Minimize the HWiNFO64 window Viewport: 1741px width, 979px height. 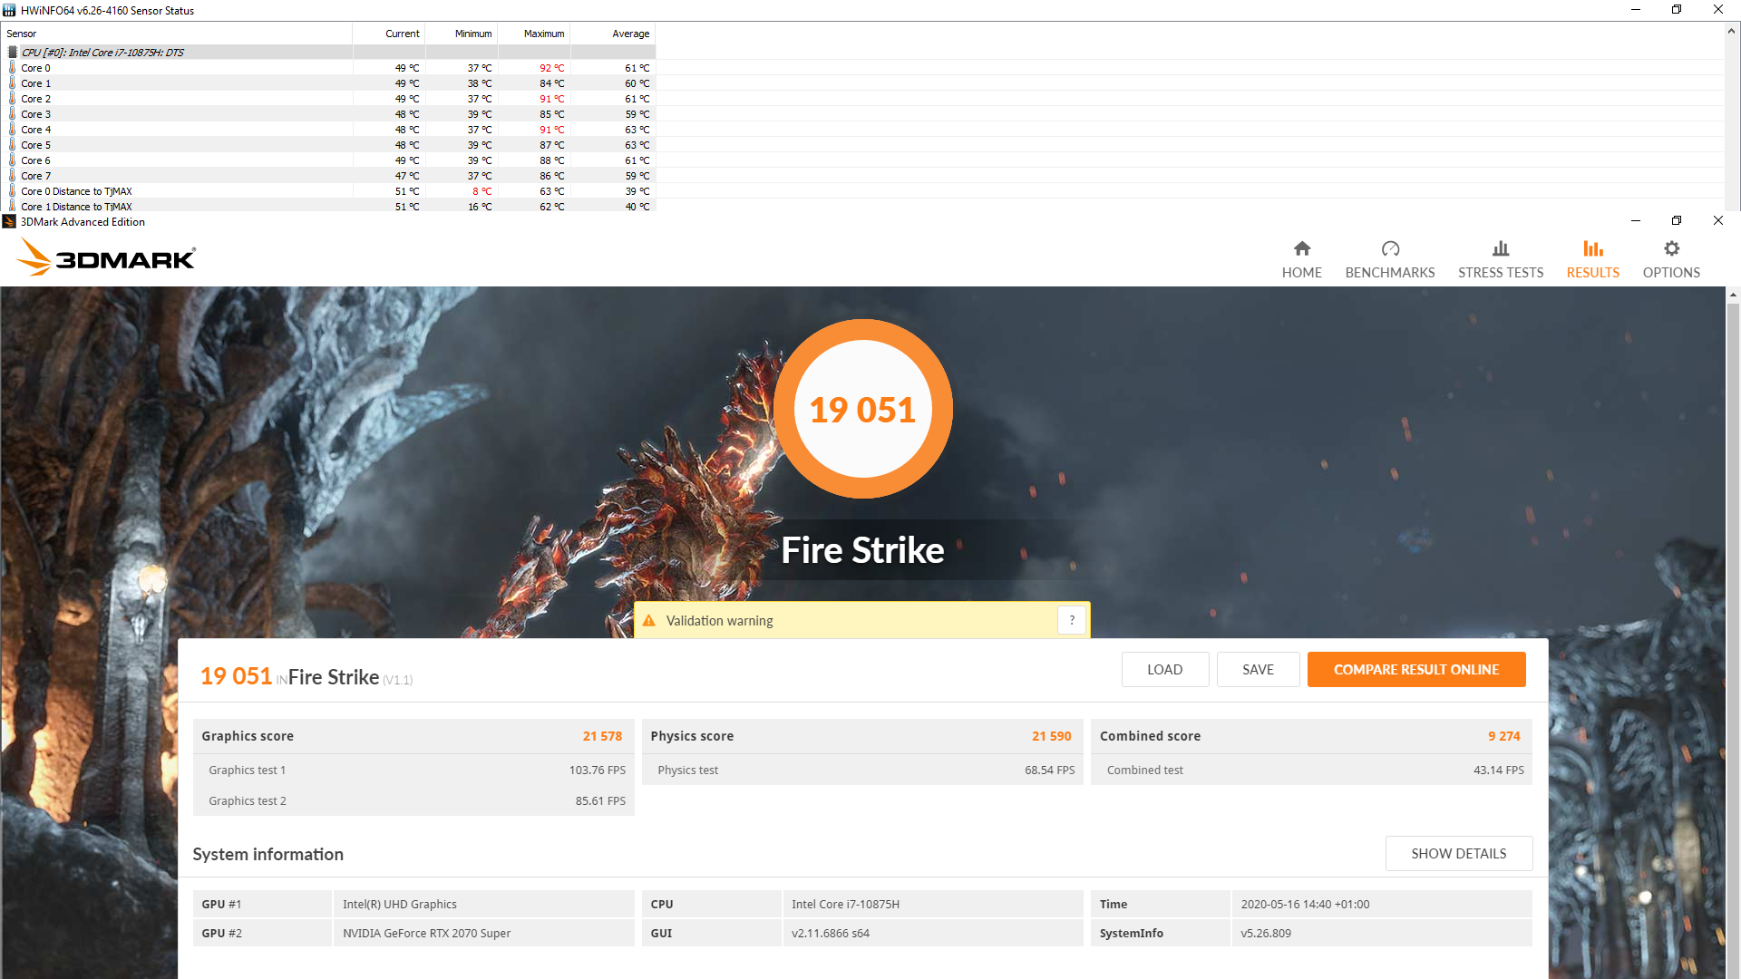click(x=1636, y=10)
